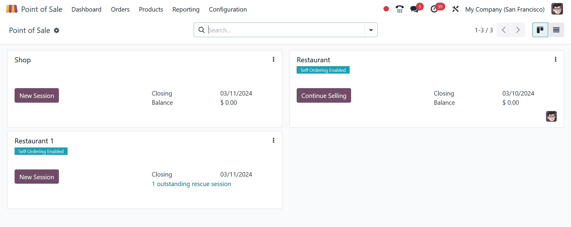Viewport: 571px width, 227px height.
Task: Switch to List view
Action: [x=556, y=30]
